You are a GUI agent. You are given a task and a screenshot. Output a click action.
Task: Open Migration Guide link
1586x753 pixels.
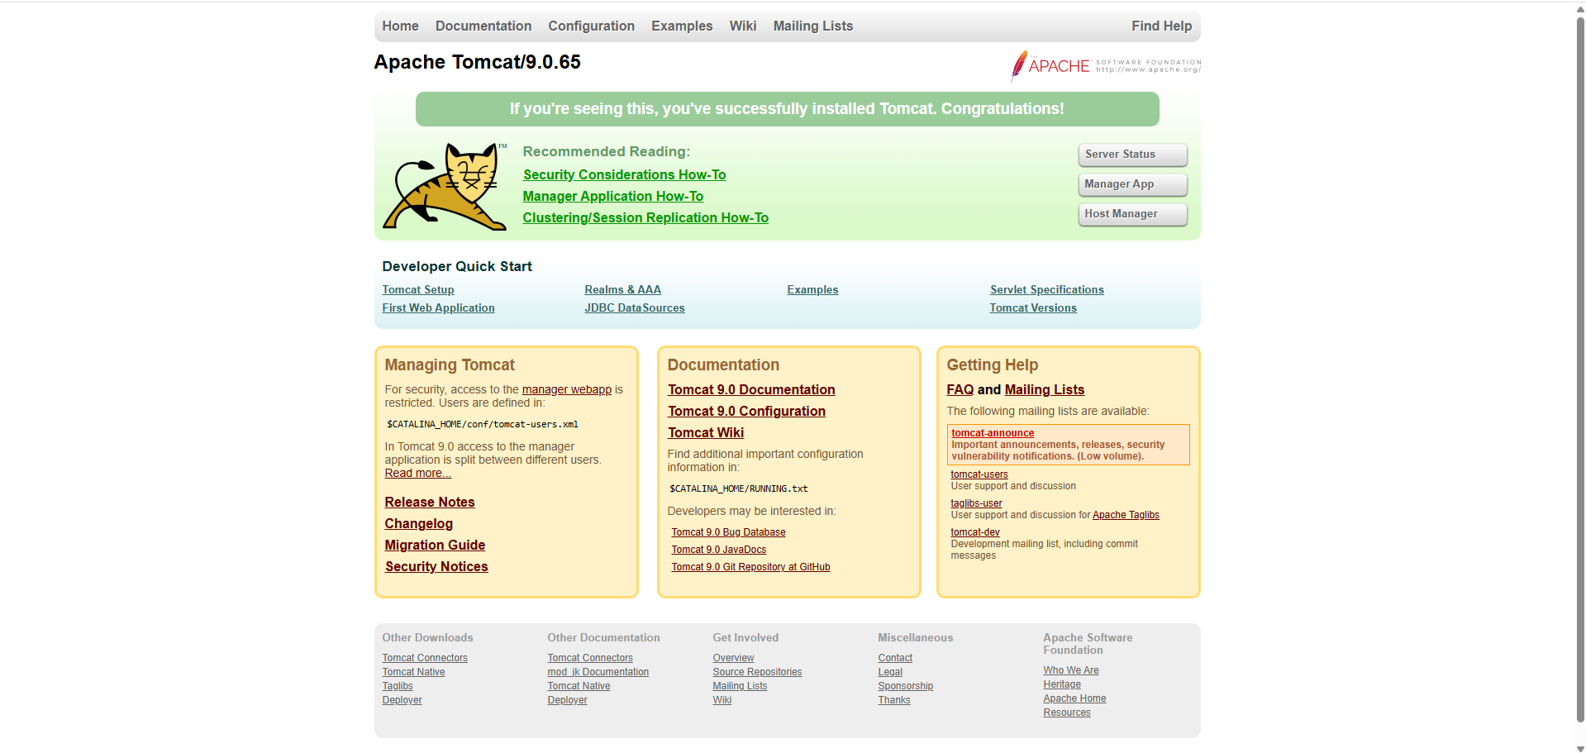(x=435, y=546)
